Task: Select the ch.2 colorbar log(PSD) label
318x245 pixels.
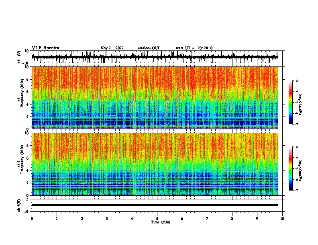Action: (300, 170)
